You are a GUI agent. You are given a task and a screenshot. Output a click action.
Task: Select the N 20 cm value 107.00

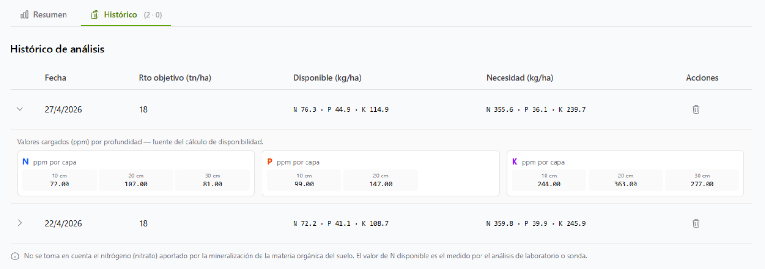(x=136, y=184)
